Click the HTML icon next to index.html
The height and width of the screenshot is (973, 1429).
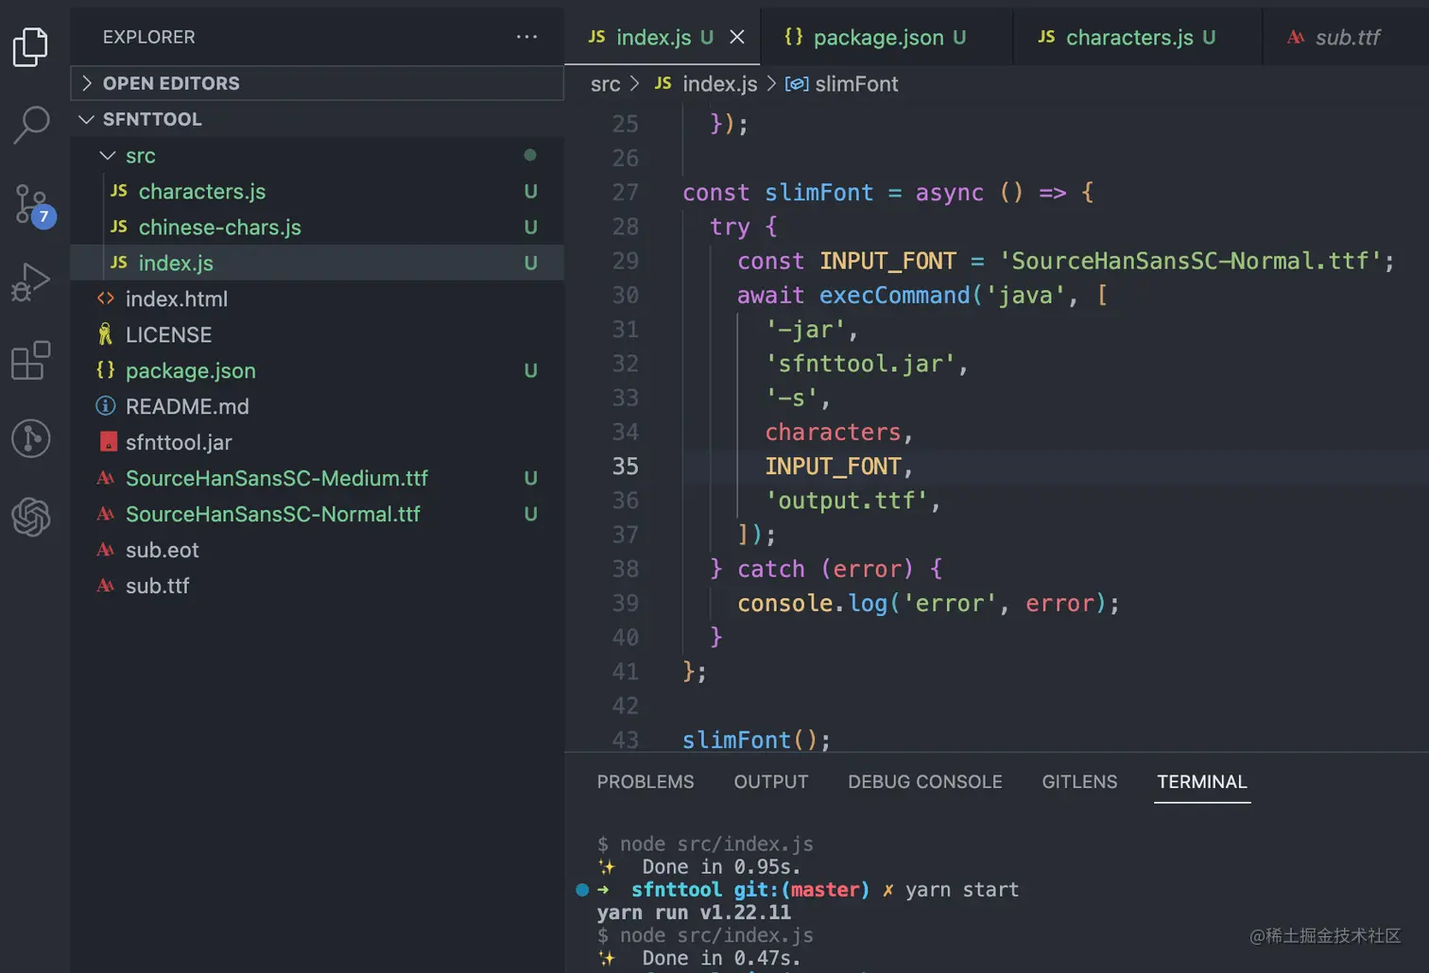[106, 299]
